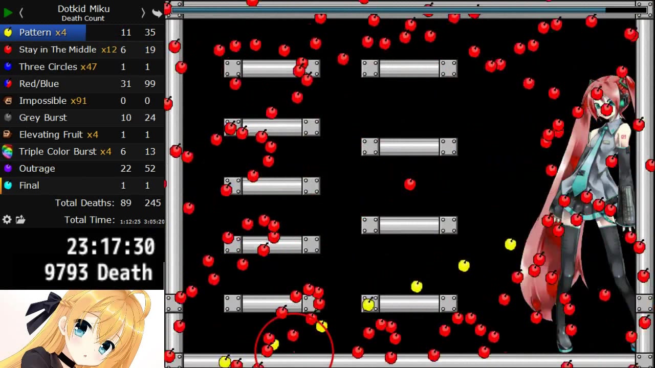Image resolution: width=655 pixels, height=368 pixels.
Task: Click Grey Burst death count 24
Action: pyautogui.click(x=150, y=118)
